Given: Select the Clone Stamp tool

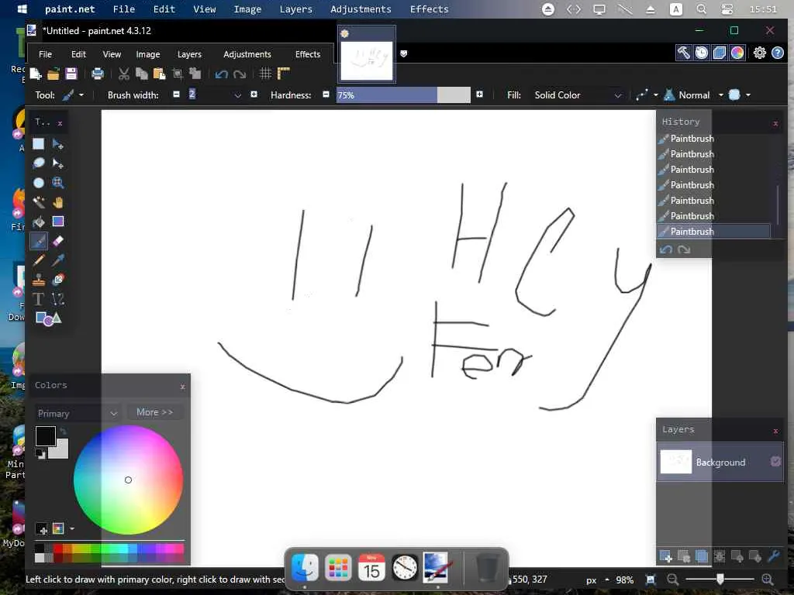Looking at the screenshot, I should coord(39,279).
